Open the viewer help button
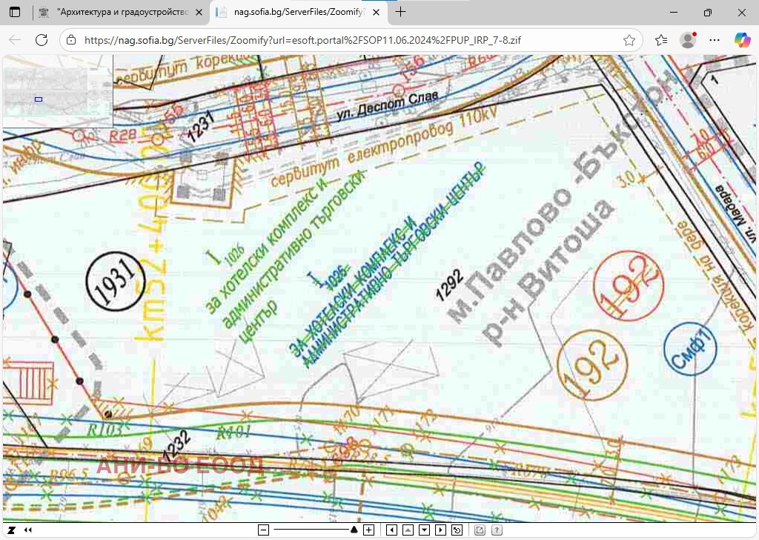759x540 pixels. 497,530
